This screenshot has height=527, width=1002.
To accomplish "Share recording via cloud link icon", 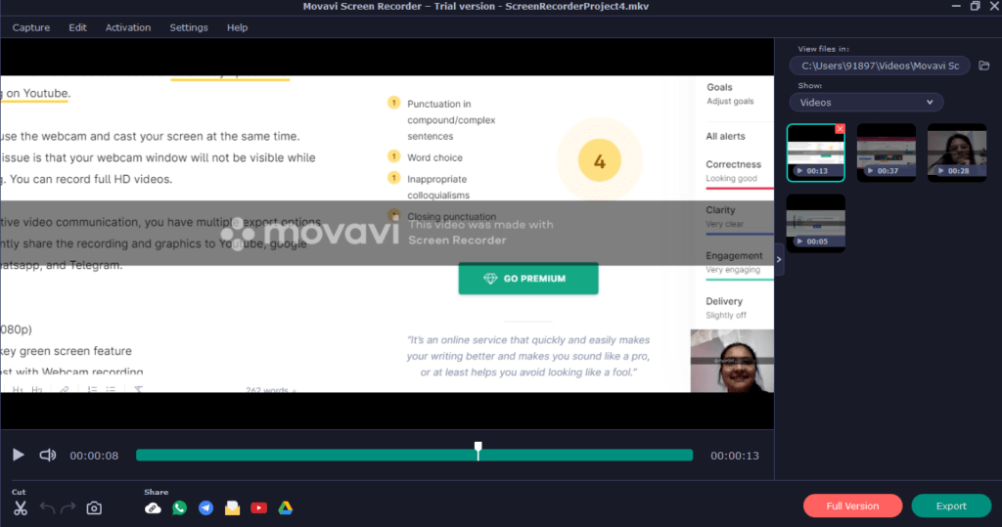I will [x=153, y=507].
